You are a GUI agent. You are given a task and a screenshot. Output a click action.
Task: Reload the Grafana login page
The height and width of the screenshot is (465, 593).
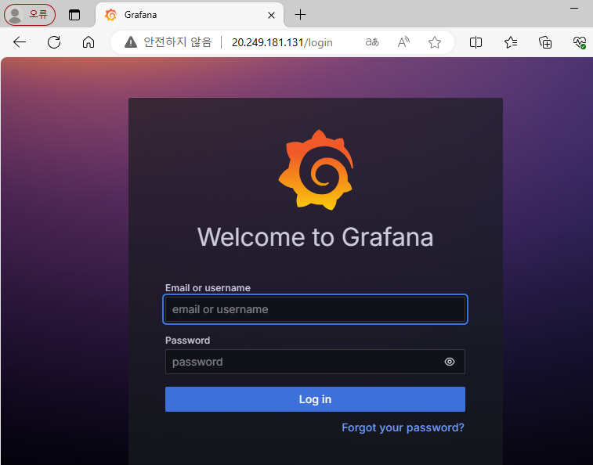click(x=54, y=42)
